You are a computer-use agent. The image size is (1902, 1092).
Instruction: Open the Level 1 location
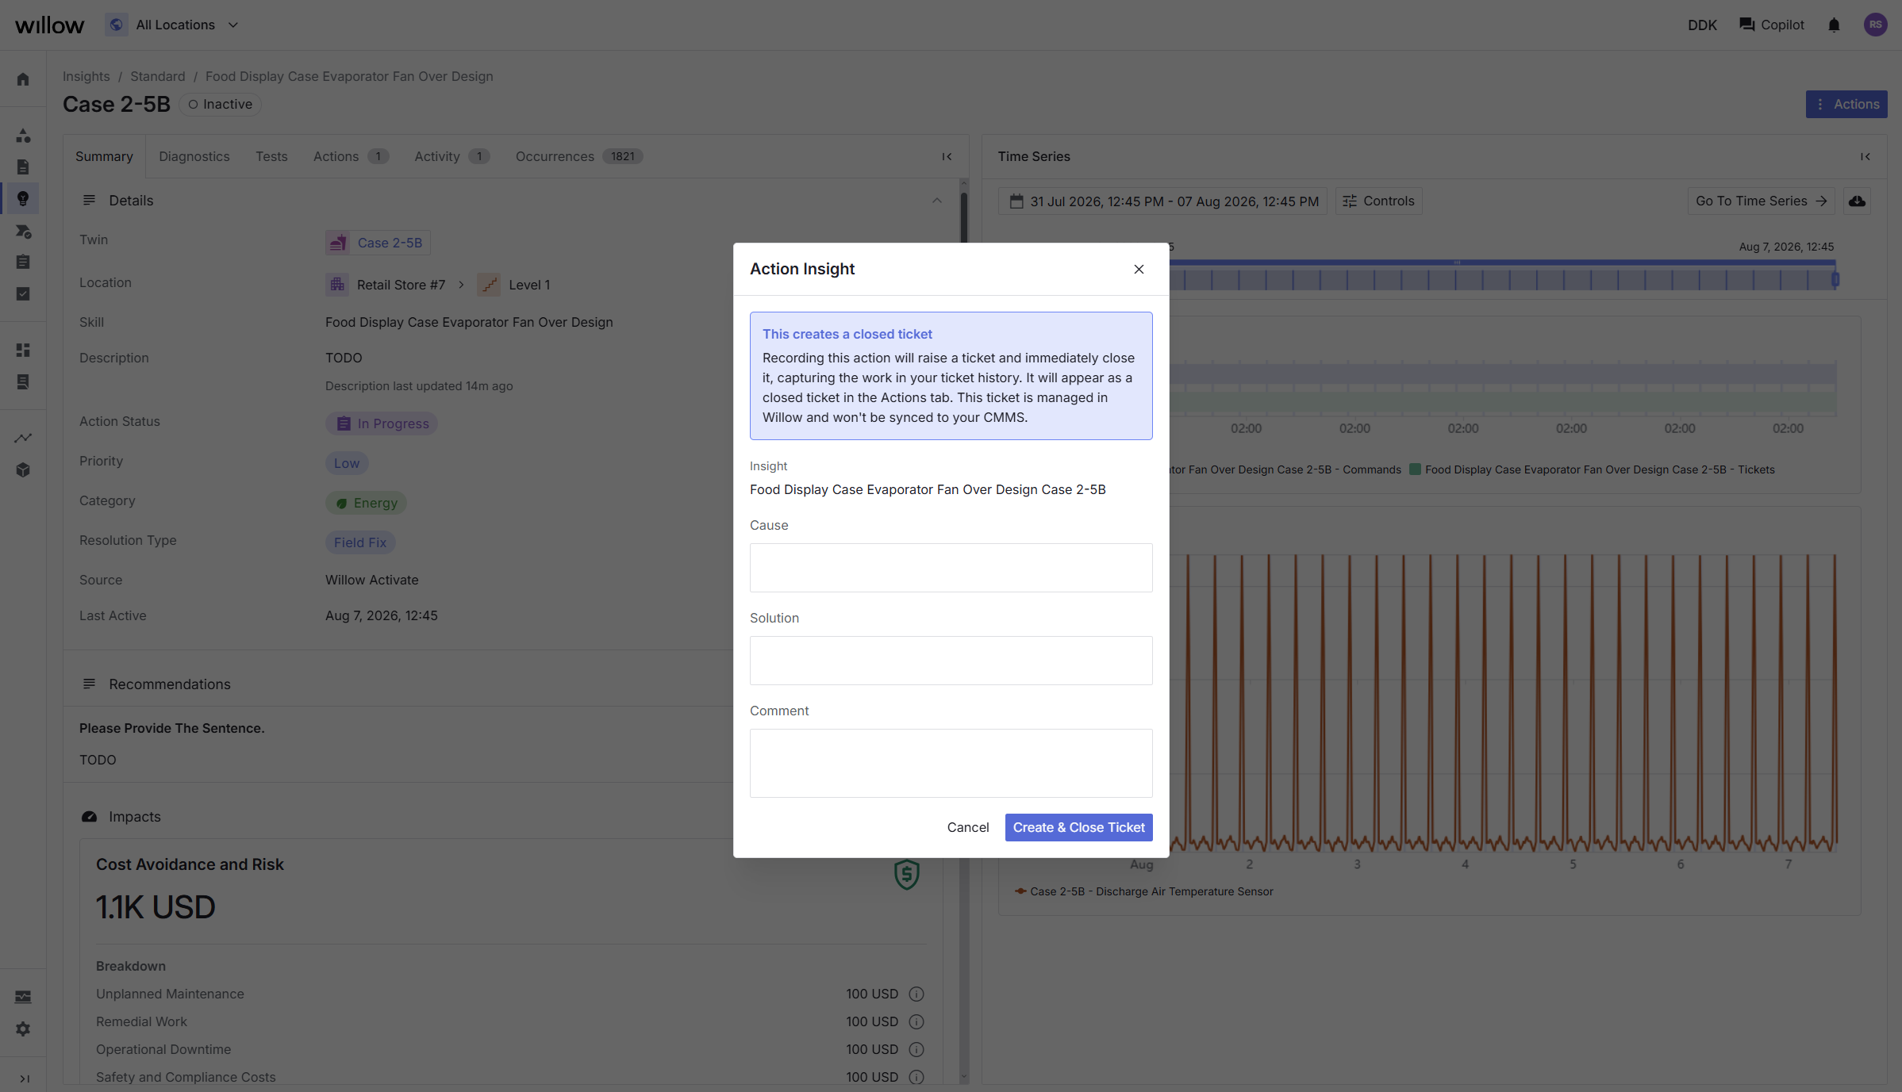pos(514,285)
